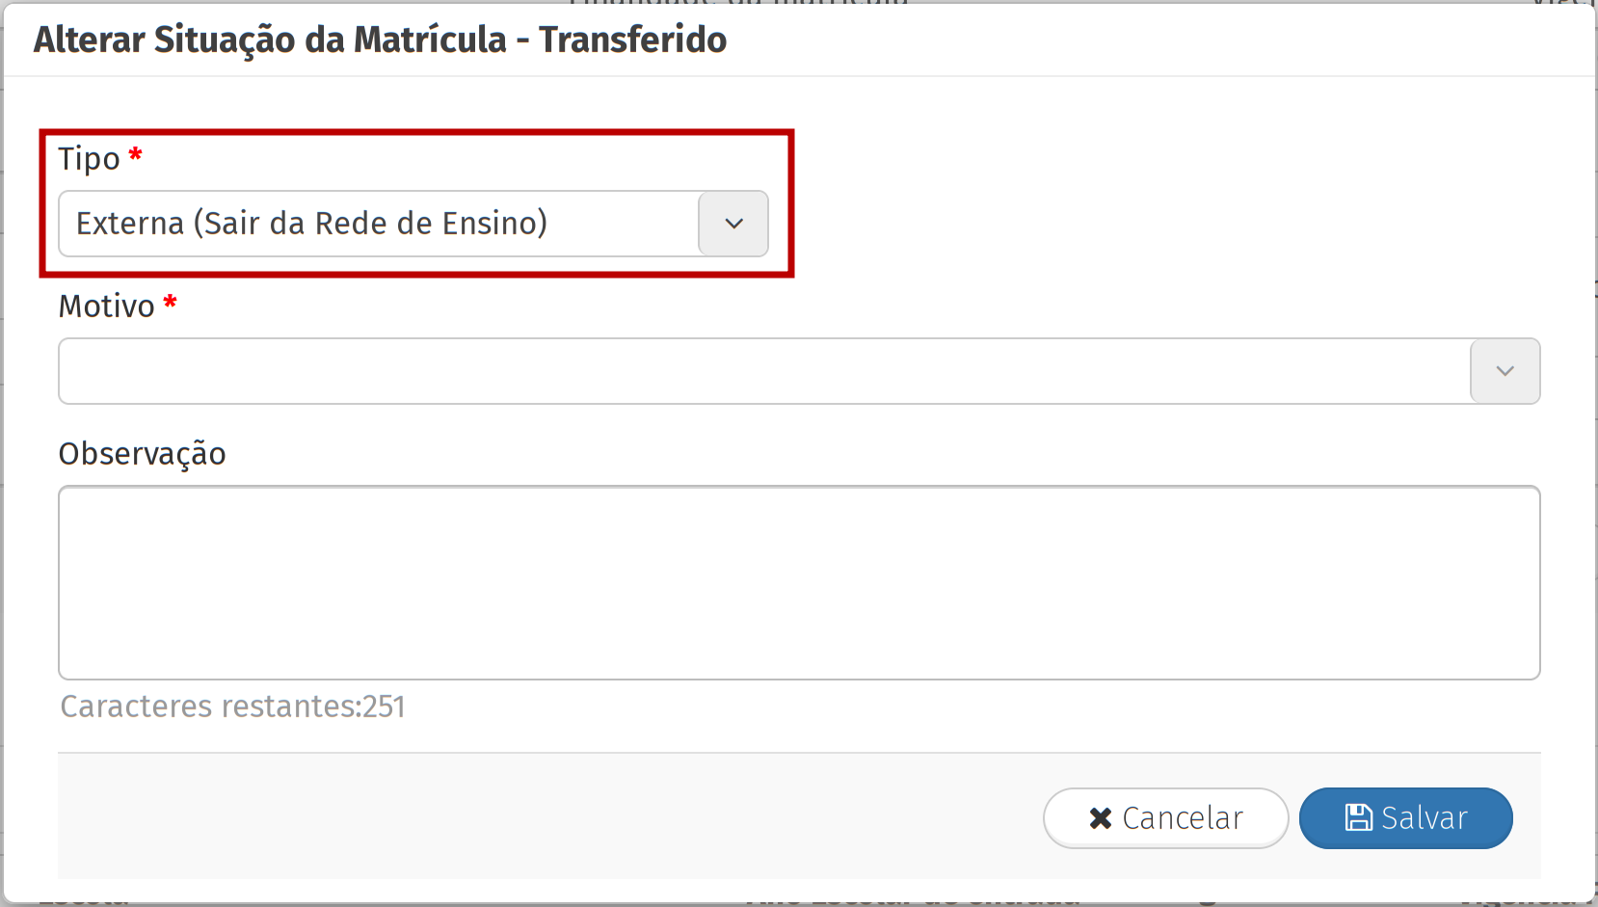Click the gray footer bar left of Cancelar
Viewport: 1598px width, 907px height.
[540, 815]
